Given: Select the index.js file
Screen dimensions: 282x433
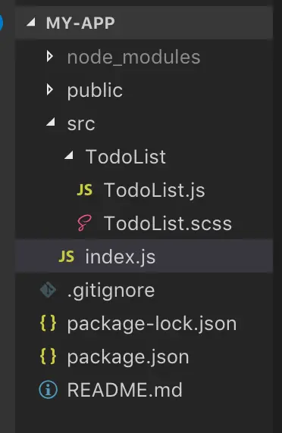Looking at the screenshot, I should (144, 257).
